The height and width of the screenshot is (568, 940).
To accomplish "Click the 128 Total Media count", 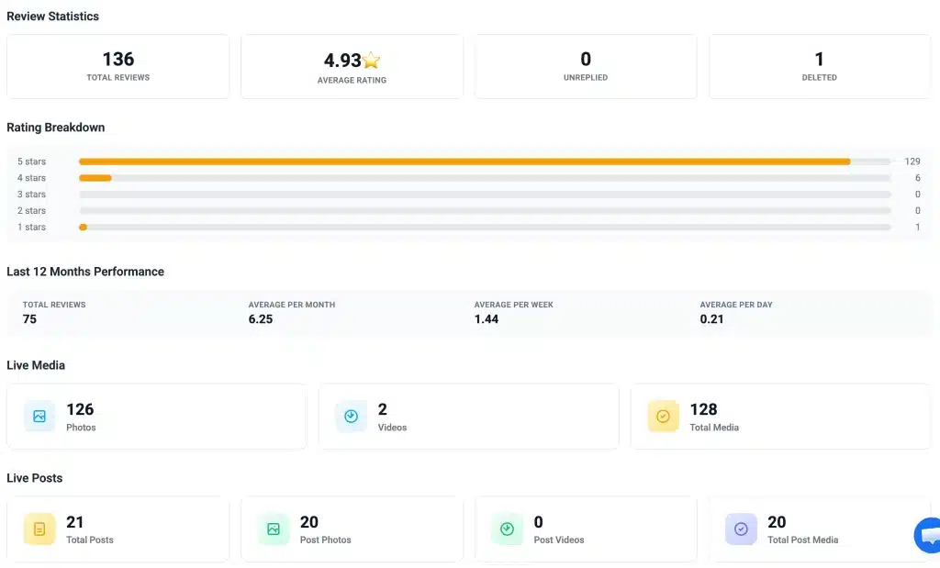I will point(703,409).
